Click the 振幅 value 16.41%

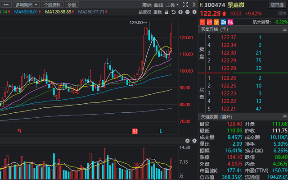coord(234,151)
